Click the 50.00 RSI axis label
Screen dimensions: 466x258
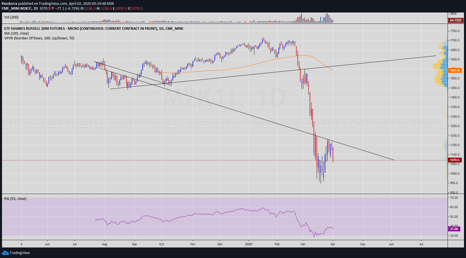(x=454, y=217)
